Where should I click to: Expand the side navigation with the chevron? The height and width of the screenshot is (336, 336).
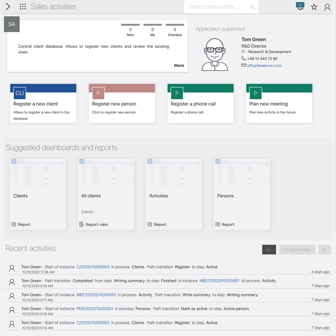pos(8,7)
